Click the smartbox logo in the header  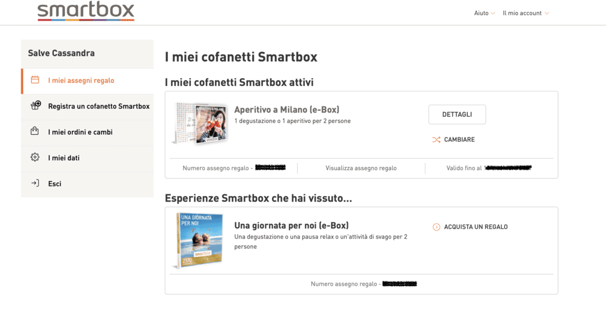click(86, 11)
